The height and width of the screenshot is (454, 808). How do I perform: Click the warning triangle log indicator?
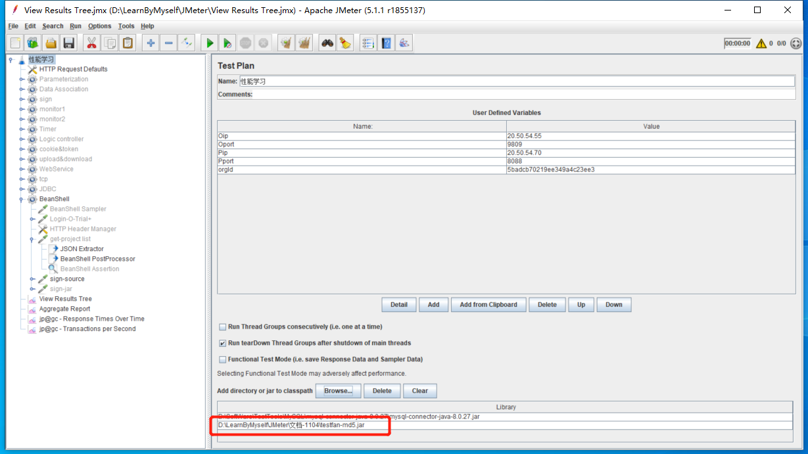coord(761,44)
